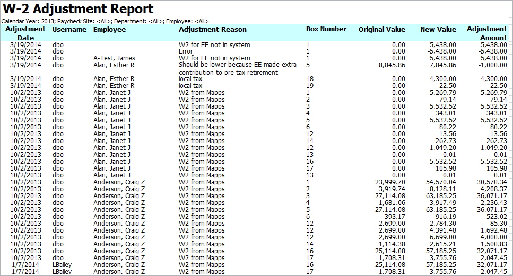Click the original value 1,681.06
The width and height of the screenshot is (513, 276).
[x=392, y=202]
